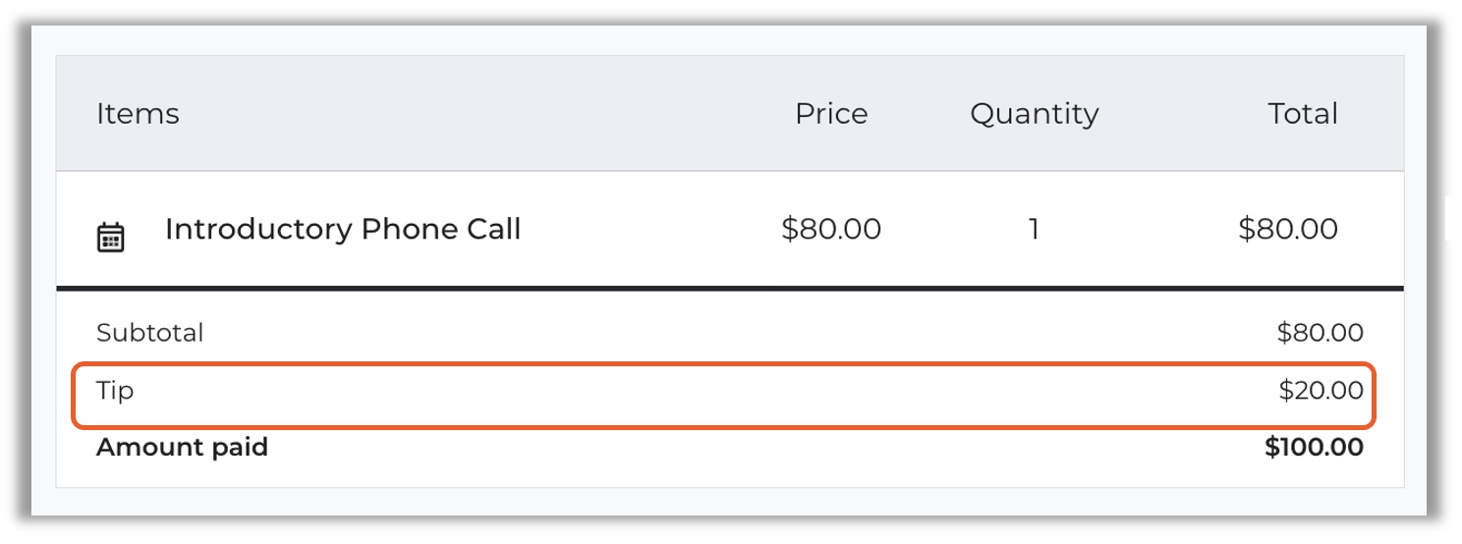Open the Introductory Phone Call item
The image size is (1462, 544).
click(x=343, y=230)
